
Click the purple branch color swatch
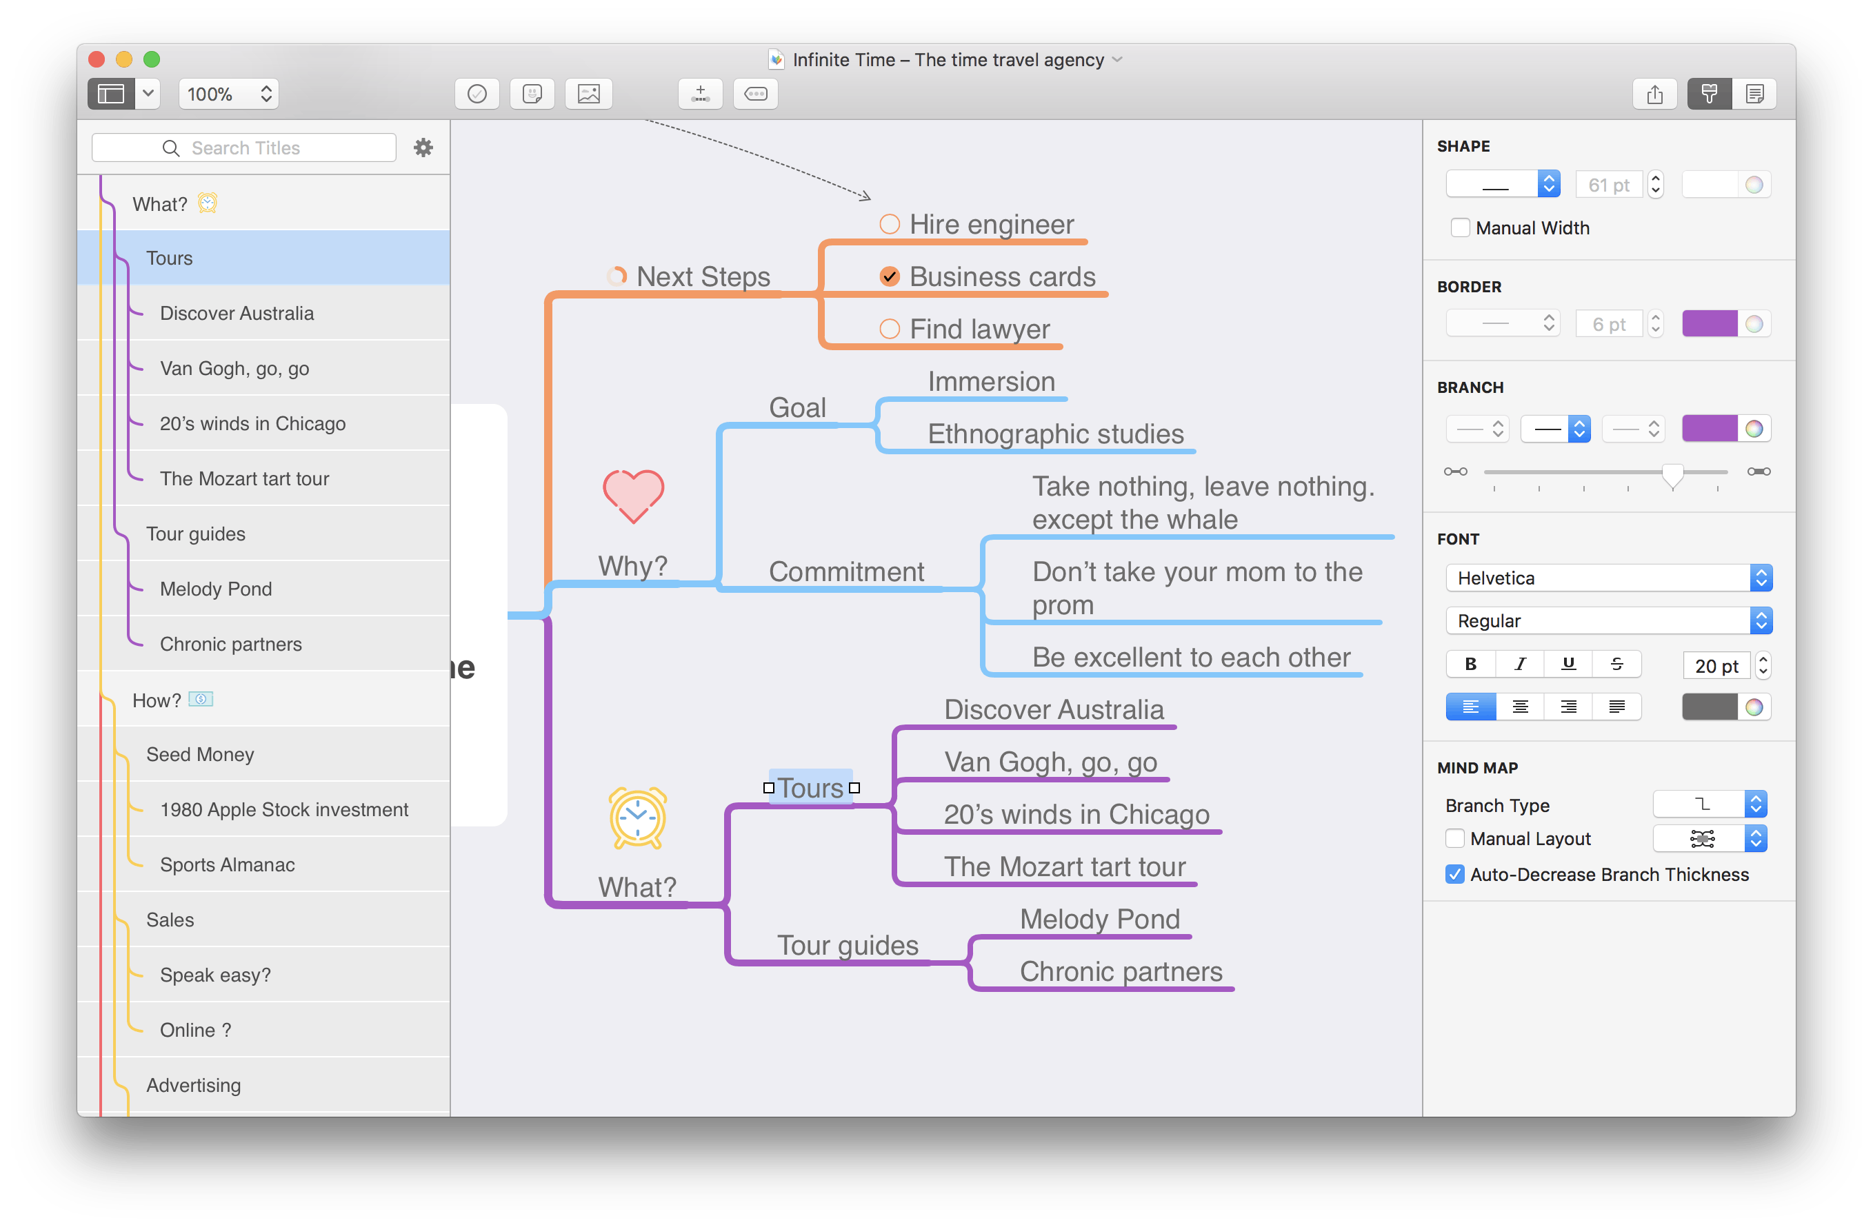[1710, 429]
